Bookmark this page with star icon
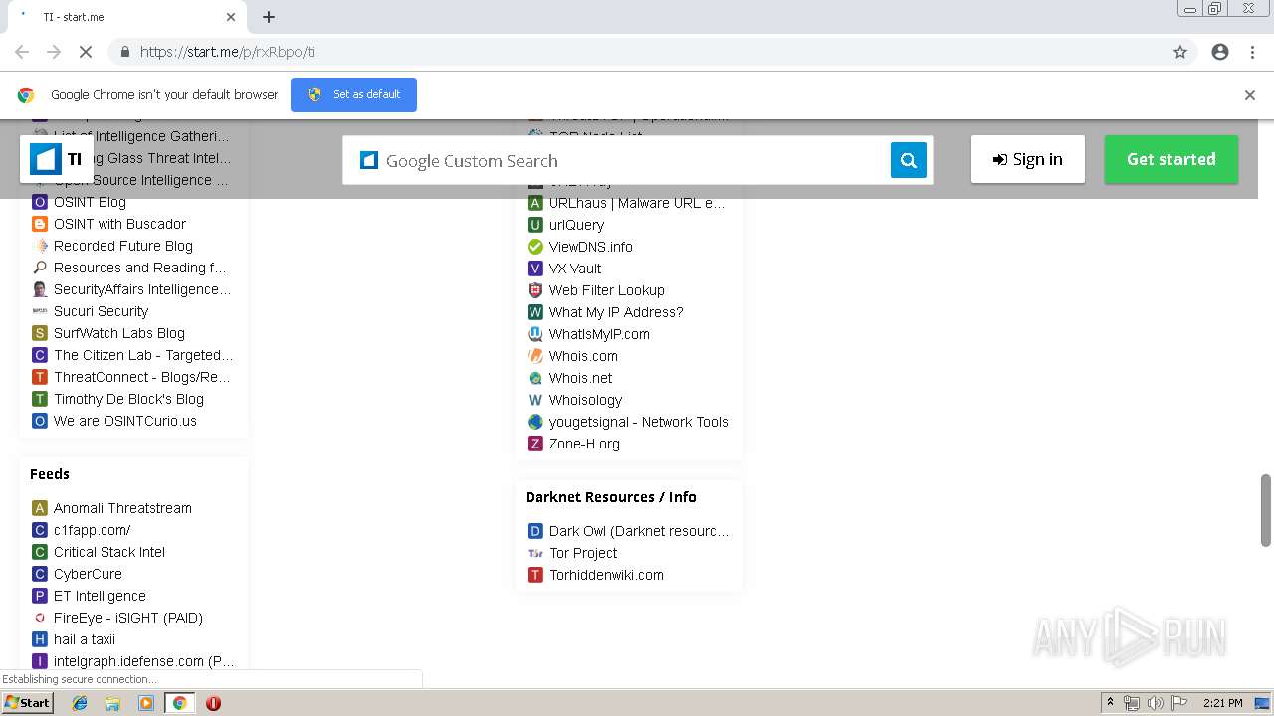This screenshot has width=1274, height=716. tap(1180, 52)
